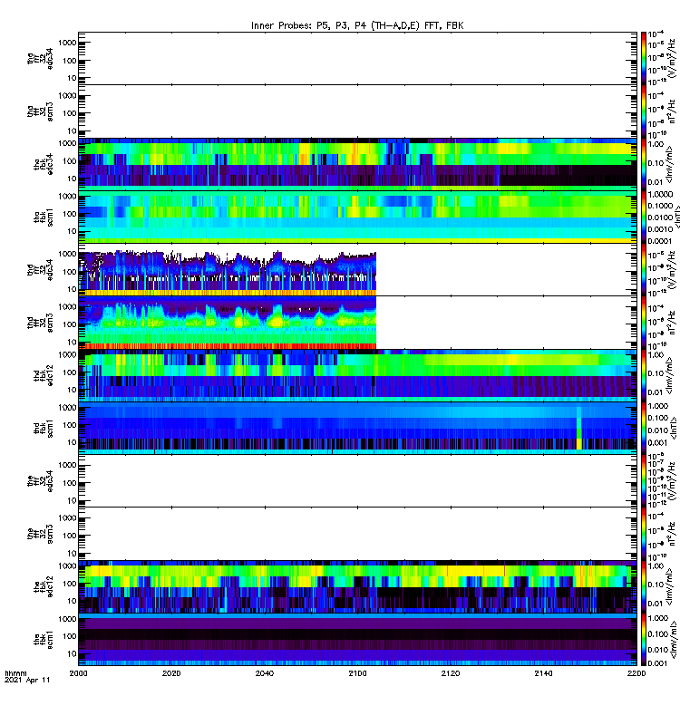Click the "2040" time axis label
This screenshot has height=725, width=680.
tap(264, 673)
